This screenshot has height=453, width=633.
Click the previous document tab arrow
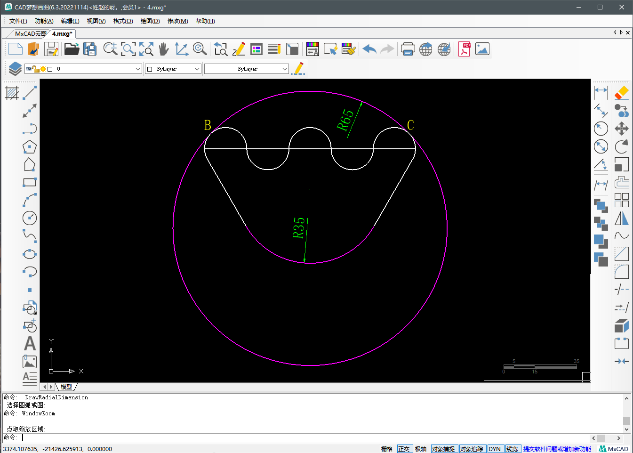(615, 32)
